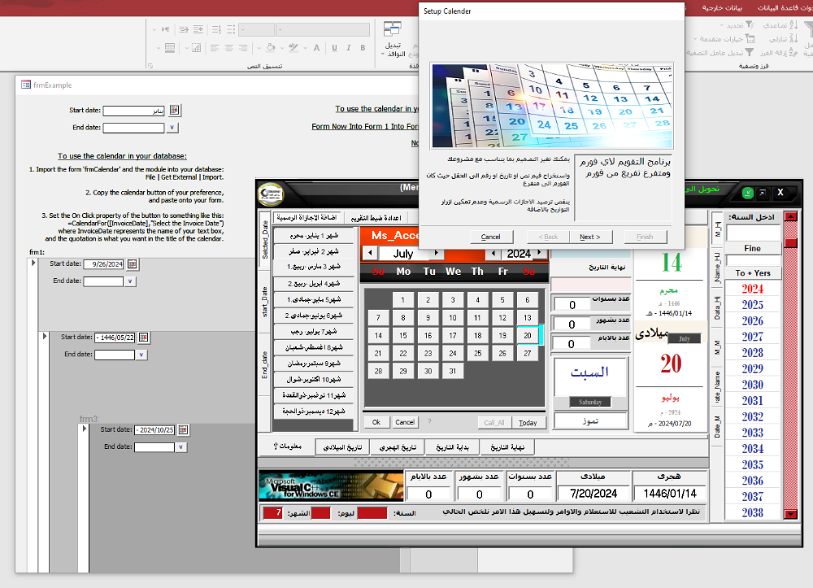Click the green phone icon in calendar title bar
This screenshot has width=813, height=588.
pyautogui.click(x=747, y=193)
